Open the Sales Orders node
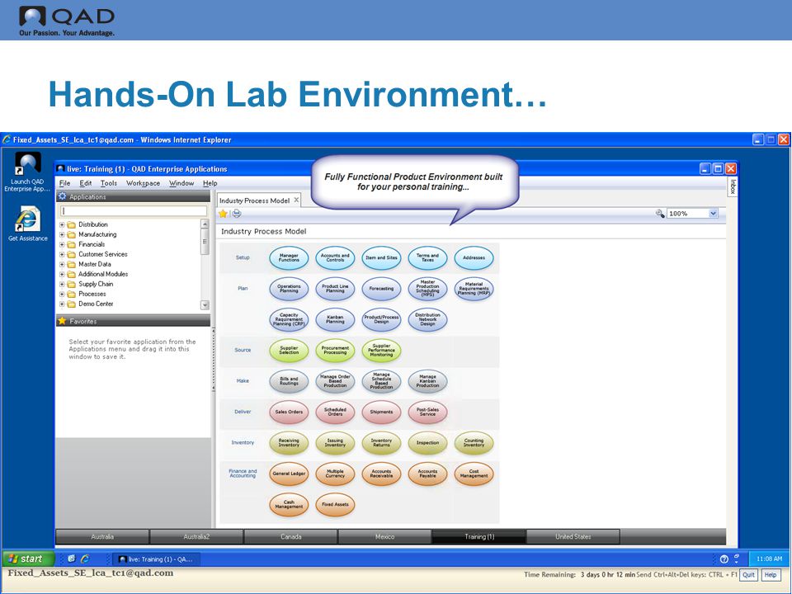Viewport: 792px width, 594px height. [289, 412]
